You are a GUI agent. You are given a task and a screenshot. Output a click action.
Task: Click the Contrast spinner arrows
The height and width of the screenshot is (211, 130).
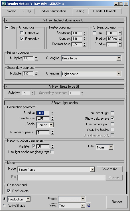point(84,39)
